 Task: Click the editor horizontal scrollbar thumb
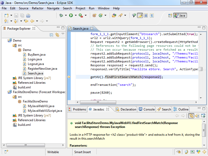tap(98, 102)
